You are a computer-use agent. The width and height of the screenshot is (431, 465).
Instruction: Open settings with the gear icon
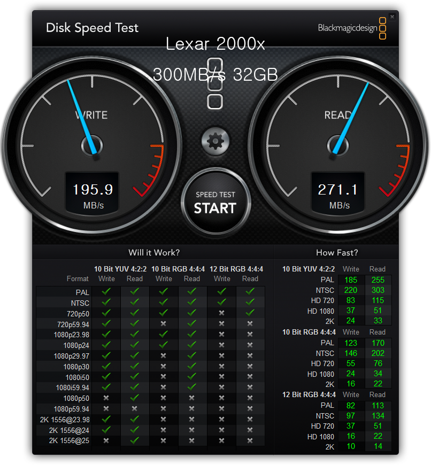click(215, 141)
